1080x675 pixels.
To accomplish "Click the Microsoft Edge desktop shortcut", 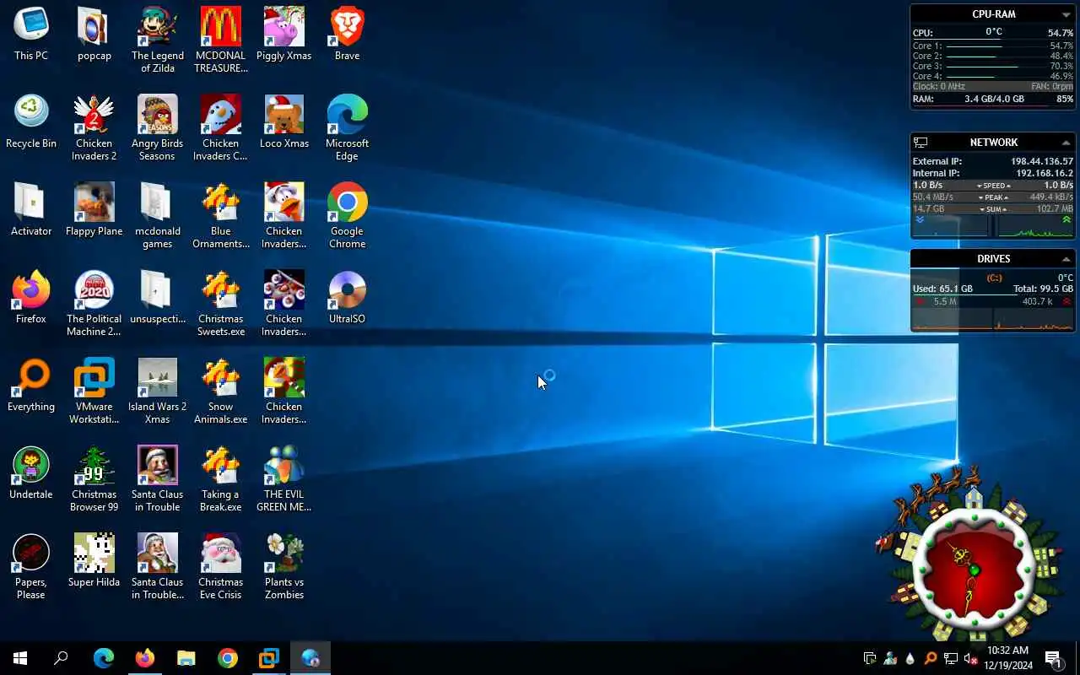I will [x=347, y=127].
